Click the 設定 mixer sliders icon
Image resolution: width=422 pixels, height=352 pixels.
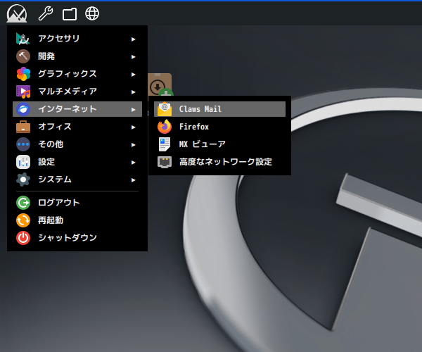[23, 162]
